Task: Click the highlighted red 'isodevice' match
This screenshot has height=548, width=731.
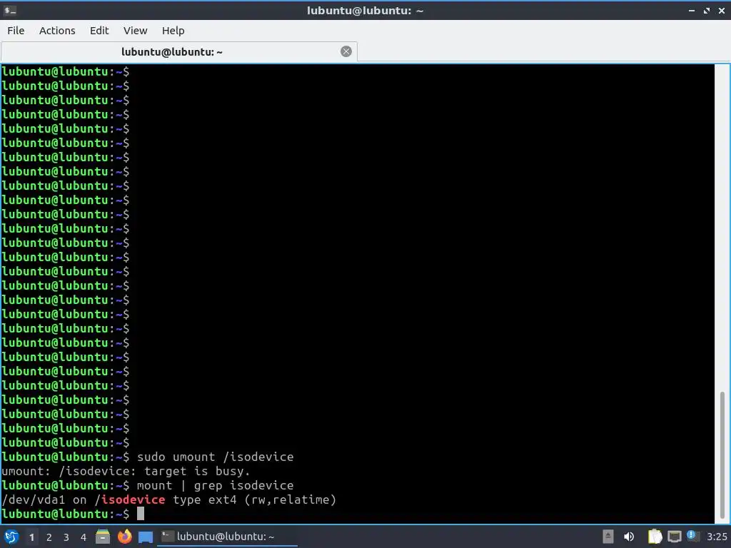Action: click(133, 500)
